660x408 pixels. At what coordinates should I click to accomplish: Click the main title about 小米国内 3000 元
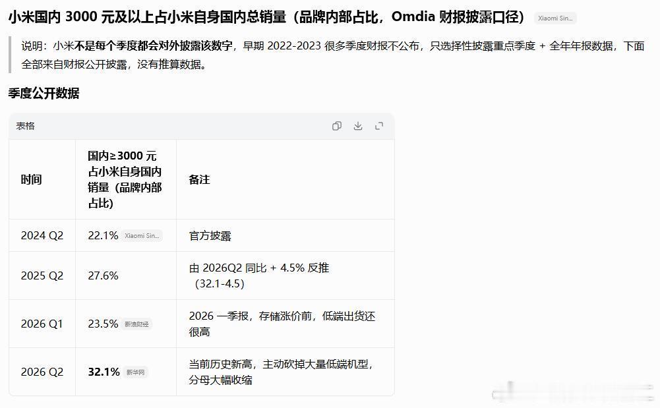pyautogui.click(x=267, y=17)
